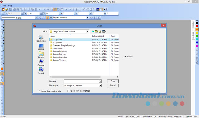This screenshot has height=118, width=199.
Task: Enable Ignore drawing view data checkbox
Action: [x=39, y=91]
